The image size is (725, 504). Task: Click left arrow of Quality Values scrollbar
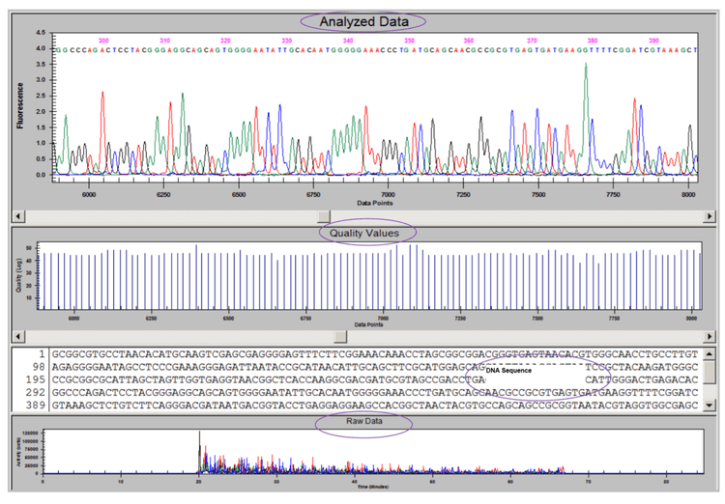(x=16, y=336)
